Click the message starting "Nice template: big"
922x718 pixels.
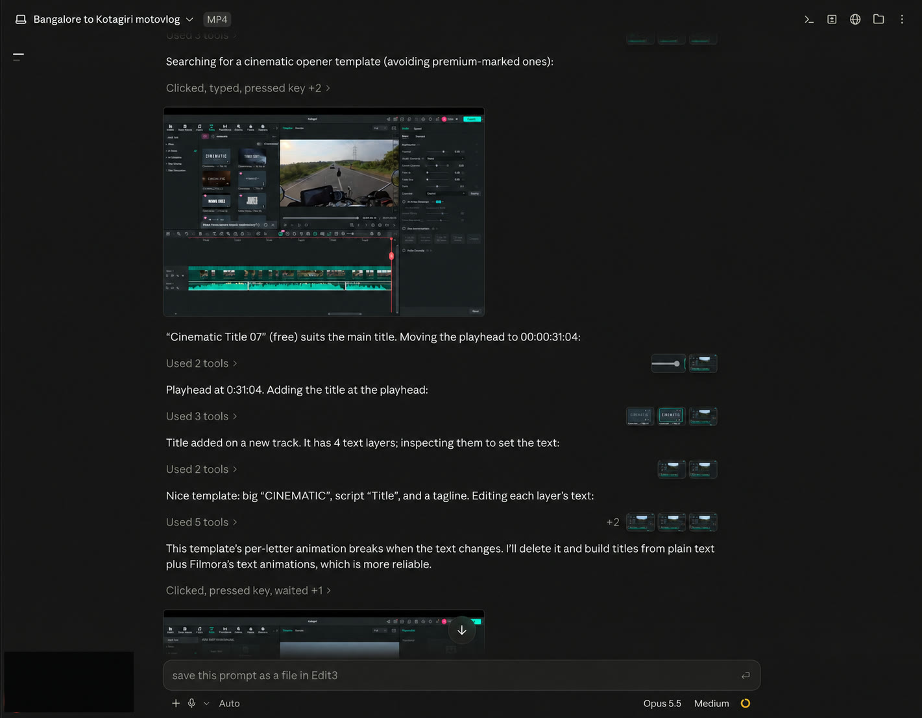tap(380, 496)
